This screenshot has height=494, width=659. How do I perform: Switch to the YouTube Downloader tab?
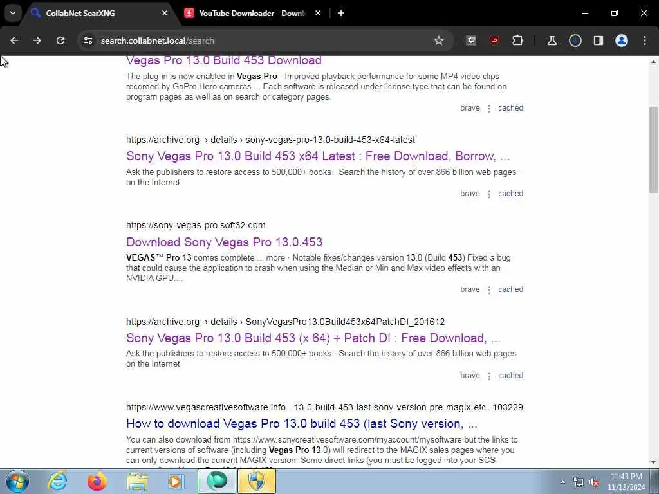[x=252, y=13]
